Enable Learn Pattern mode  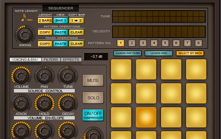pyautogui.click(x=127, y=53)
